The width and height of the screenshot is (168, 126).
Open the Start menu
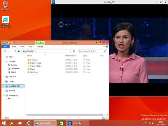[3, 123]
